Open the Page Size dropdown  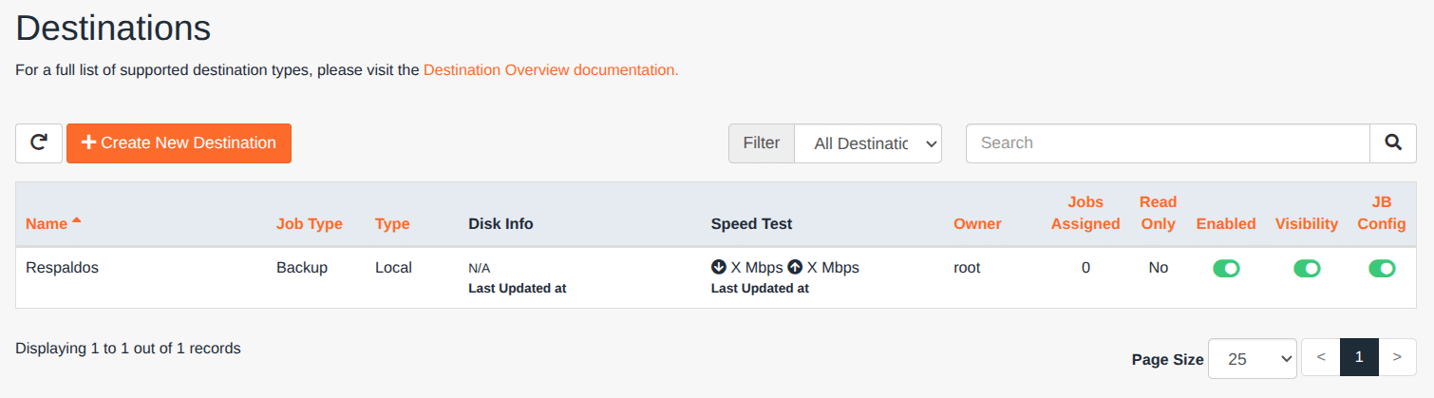(x=1252, y=358)
